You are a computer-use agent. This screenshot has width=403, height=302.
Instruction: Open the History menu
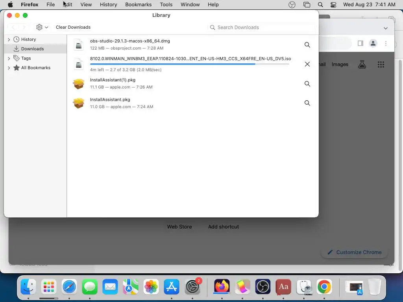pyautogui.click(x=109, y=5)
